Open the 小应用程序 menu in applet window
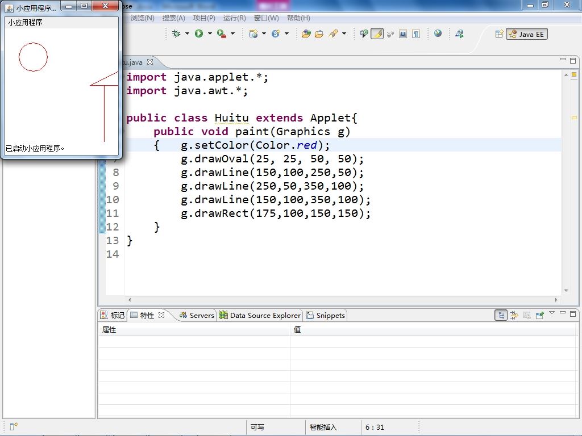This screenshot has height=436, width=582. point(25,22)
